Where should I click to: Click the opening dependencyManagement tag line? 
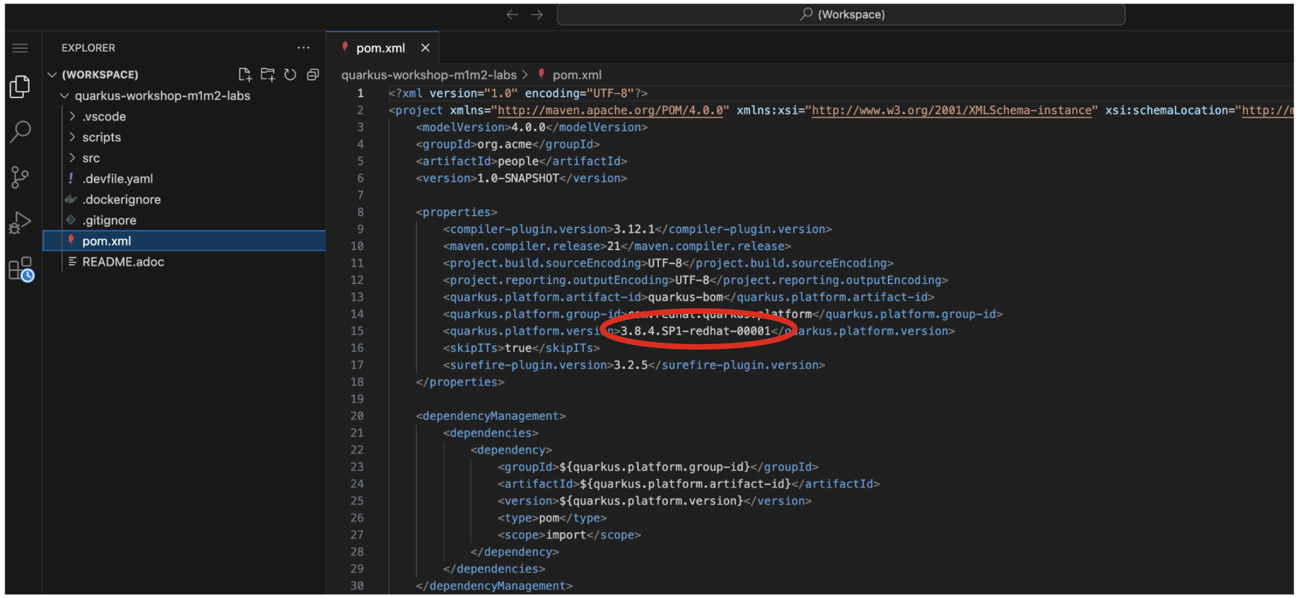point(490,416)
